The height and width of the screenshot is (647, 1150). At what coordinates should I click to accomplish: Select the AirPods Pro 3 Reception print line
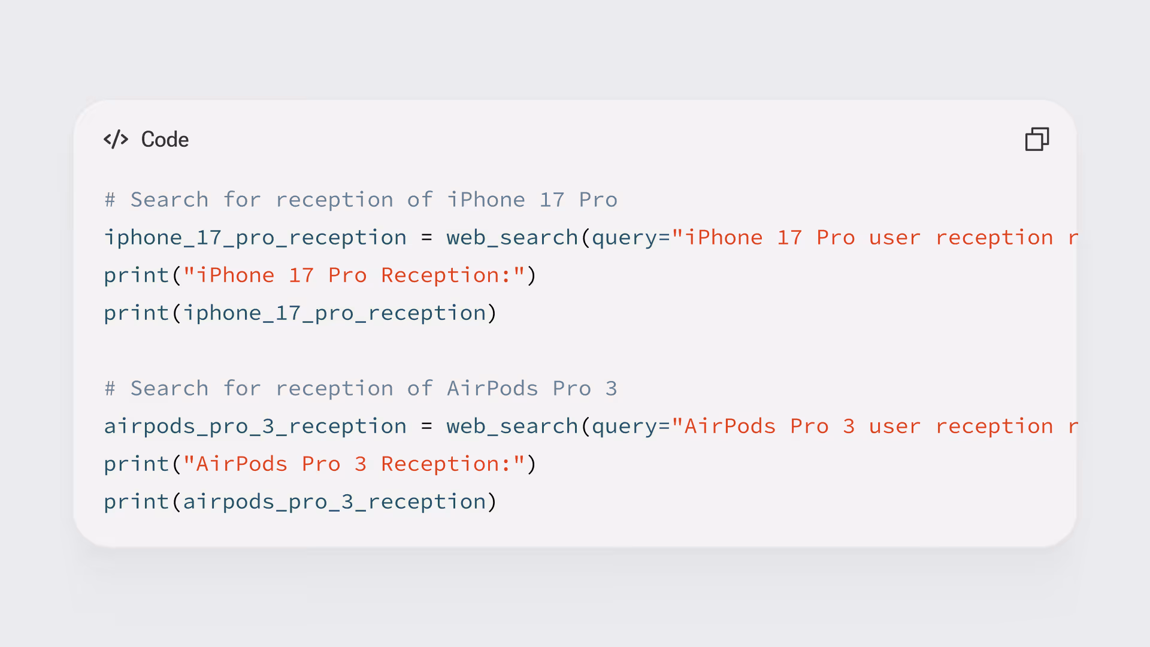coord(319,464)
